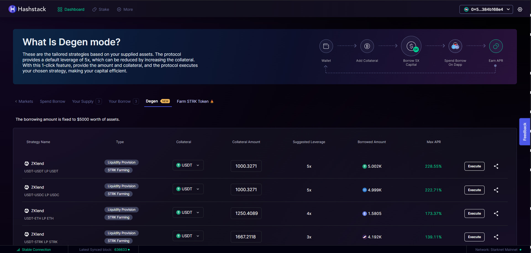Click latest synced block number 636633
Screen dimensions: 531x253
pos(121,250)
